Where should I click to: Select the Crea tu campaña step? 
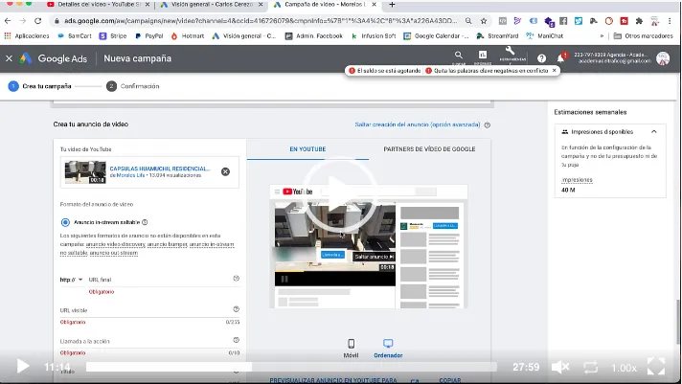tap(39, 86)
